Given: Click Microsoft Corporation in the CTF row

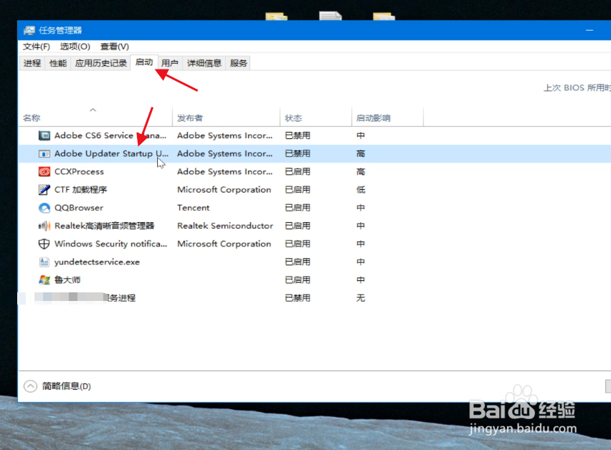Looking at the screenshot, I should (224, 190).
